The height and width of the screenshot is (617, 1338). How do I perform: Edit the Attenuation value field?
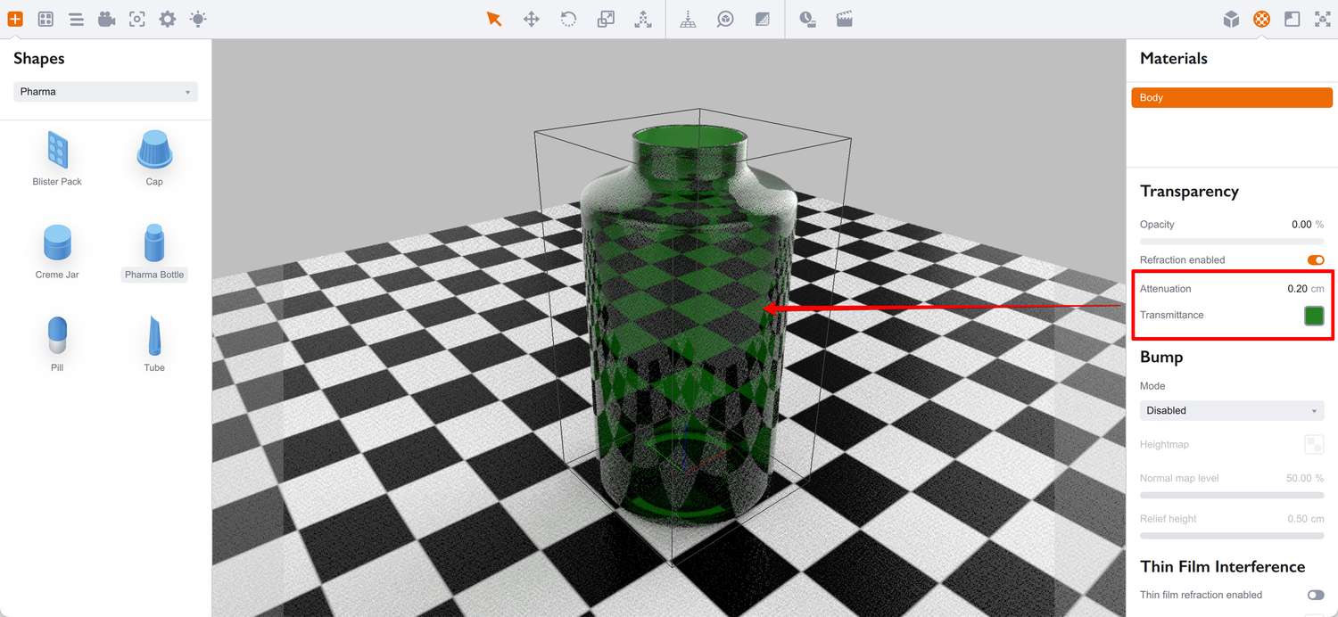click(1306, 289)
